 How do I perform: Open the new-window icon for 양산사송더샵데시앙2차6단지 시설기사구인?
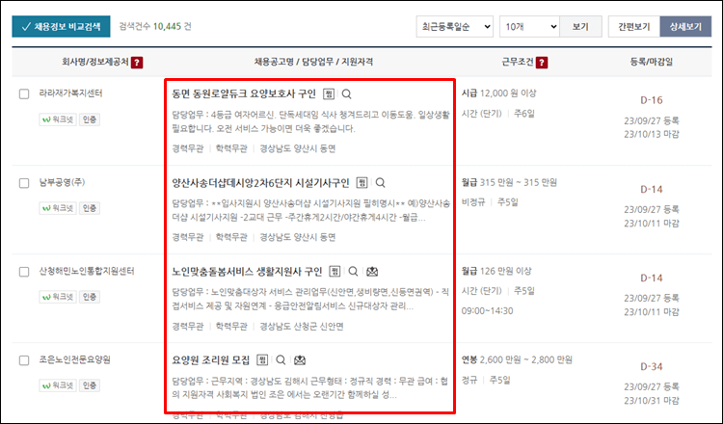(x=362, y=182)
